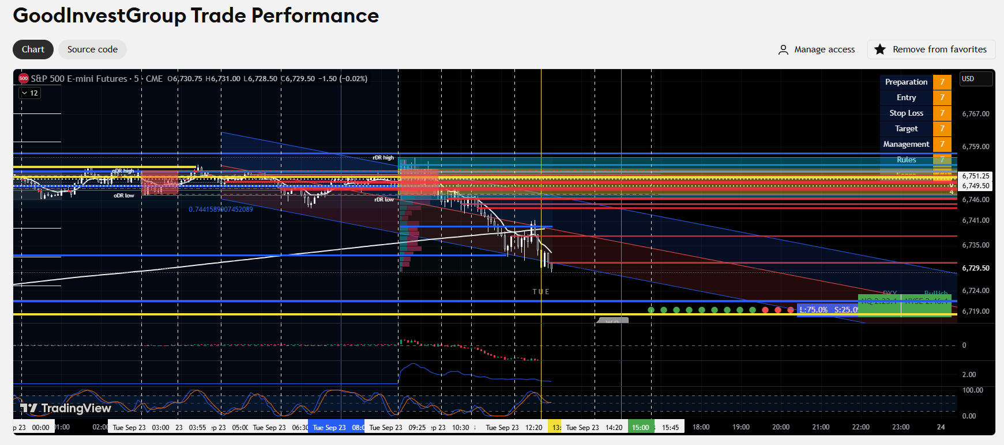The height and width of the screenshot is (445, 1004).
Task: Switch to the Source code tab
Action: (92, 50)
